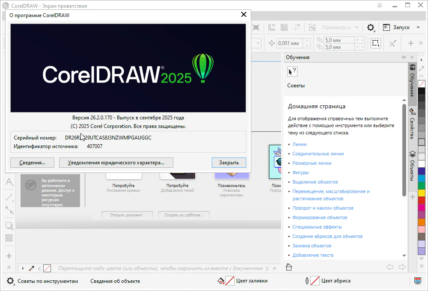Click the outline pen icon in status bar
428x291 pixels.
307,281
